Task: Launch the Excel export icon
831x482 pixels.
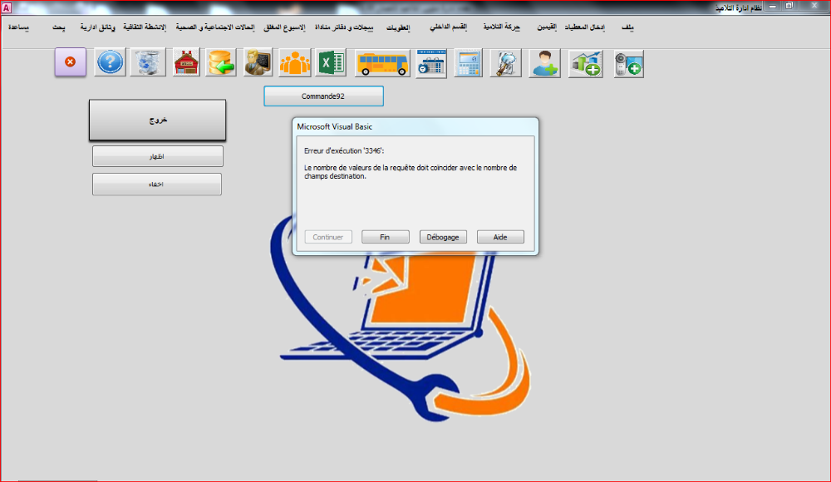Action: click(x=332, y=62)
